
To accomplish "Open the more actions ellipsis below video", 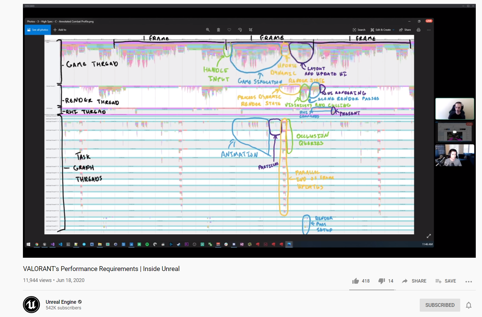I will (468, 281).
